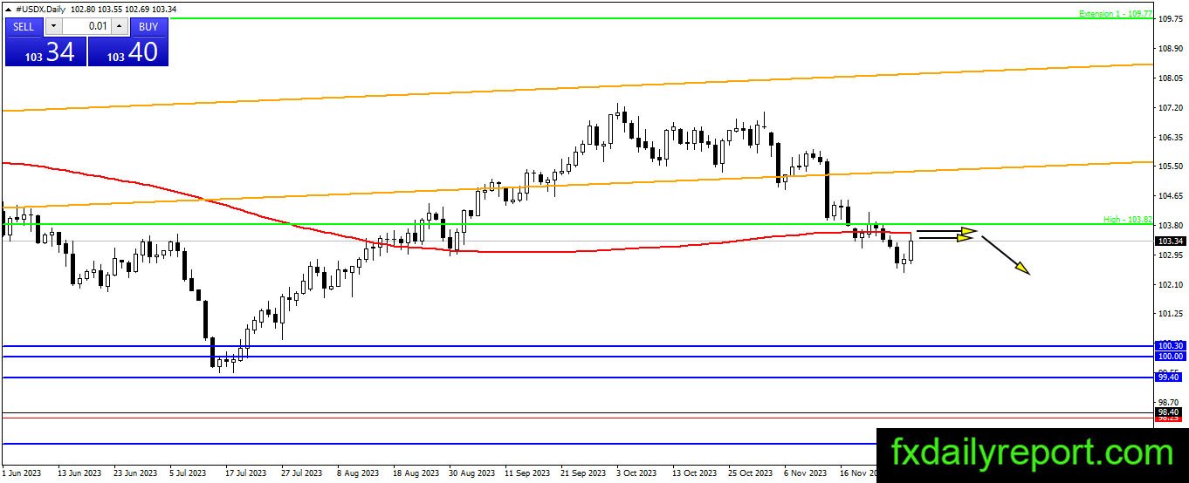The height and width of the screenshot is (483, 1189).
Task: Increase lot volume with the up arrow
Action: click(x=120, y=26)
